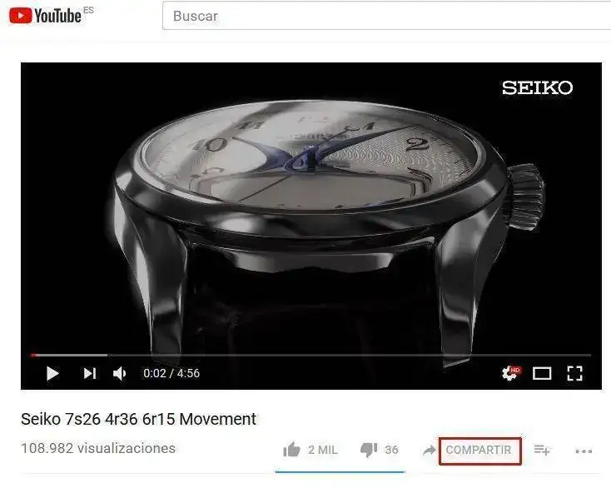
Task: Click the watch image in the video player
Action: (330, 226)
